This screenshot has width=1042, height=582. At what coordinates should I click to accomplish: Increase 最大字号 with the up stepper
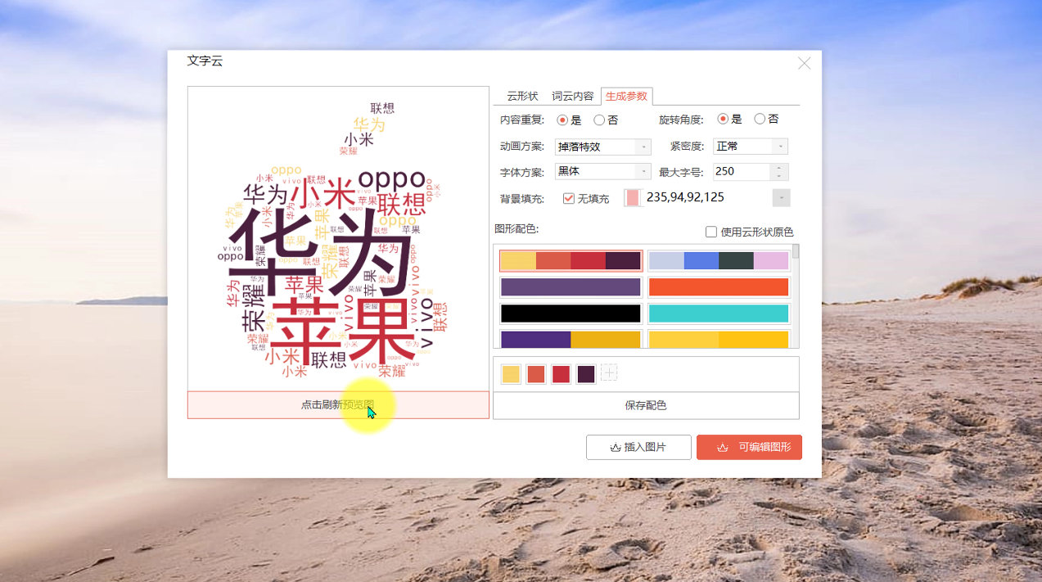780,168
